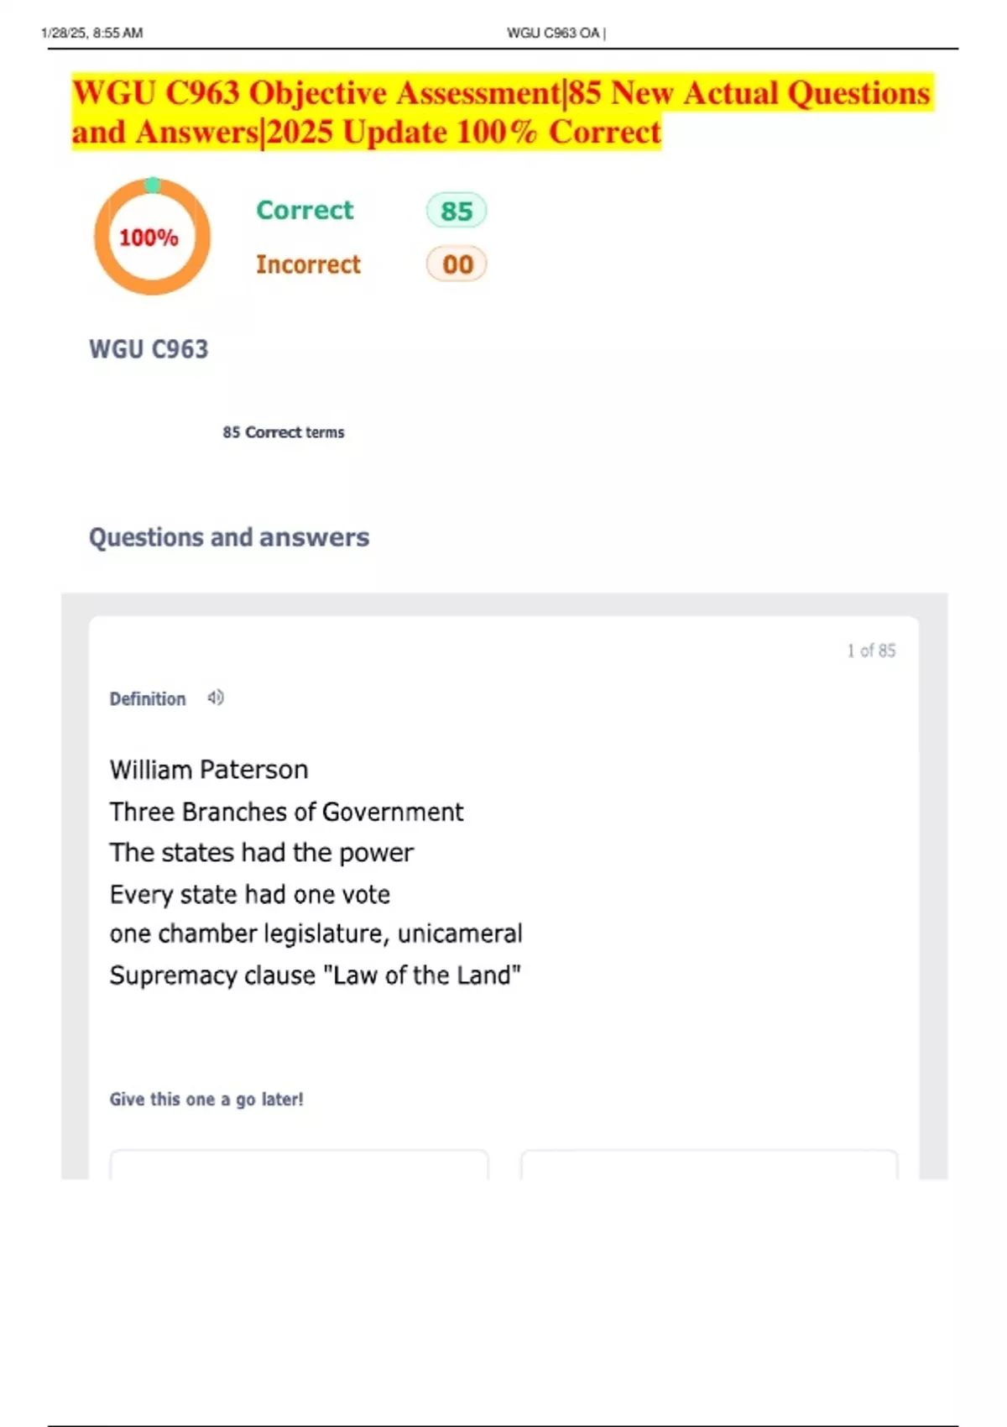Select the "Give this one a go later!" link

tap(206, 1099)
